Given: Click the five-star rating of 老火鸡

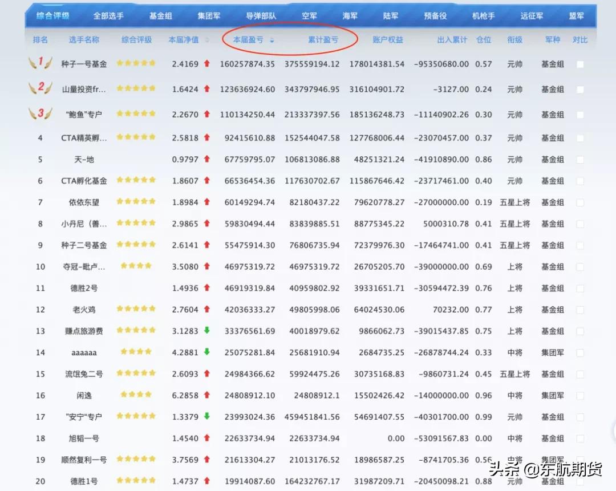Looking at the screenshot, I should (x=137, y=309).
